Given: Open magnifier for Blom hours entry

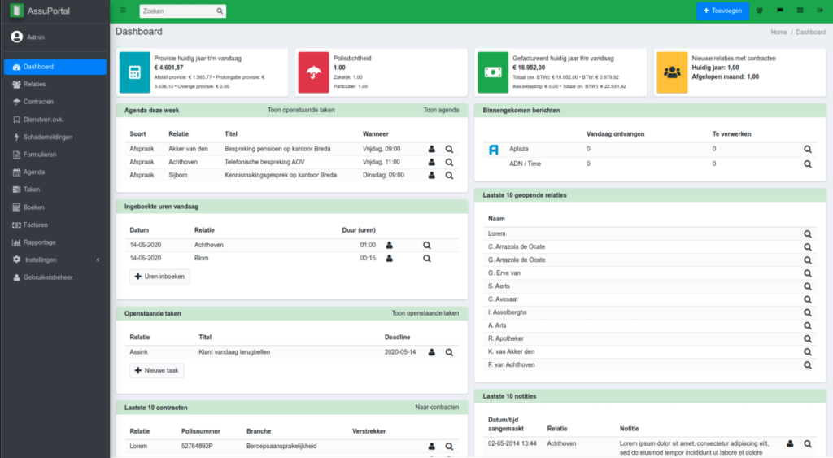Looking at the screenshot, I should click(x=427, y=259).
